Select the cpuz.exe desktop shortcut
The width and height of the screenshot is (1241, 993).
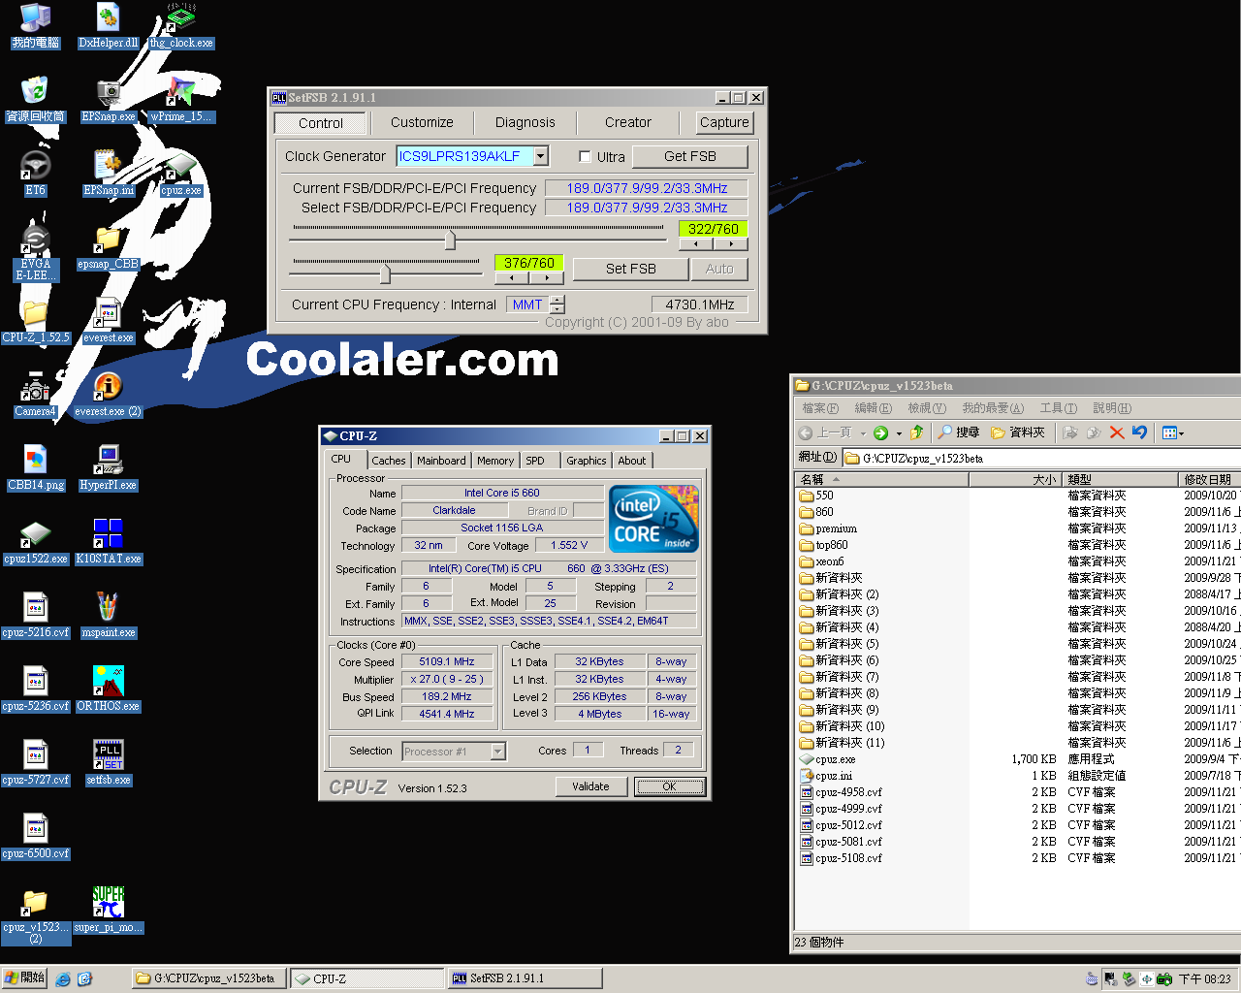pos(181,174)
